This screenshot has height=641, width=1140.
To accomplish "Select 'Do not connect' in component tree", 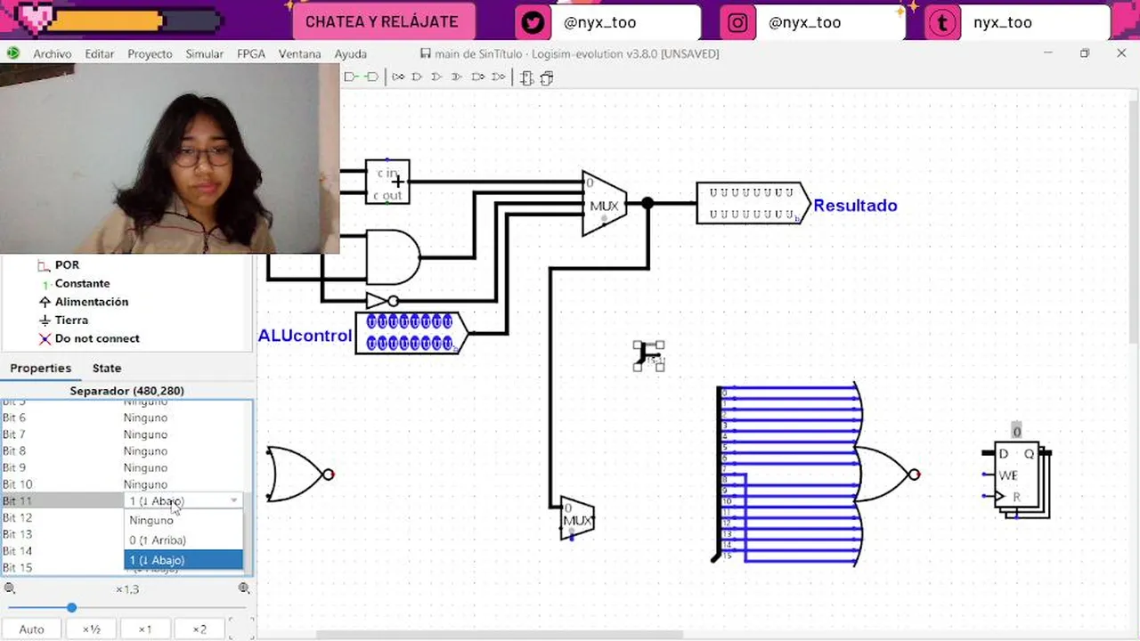I will click(x=97, y=338).
